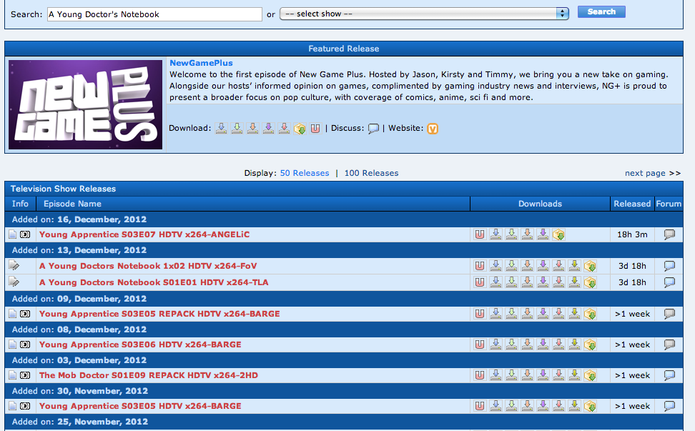Click the Search button
The width and height of the screenshot is (695, 431).
601,12
